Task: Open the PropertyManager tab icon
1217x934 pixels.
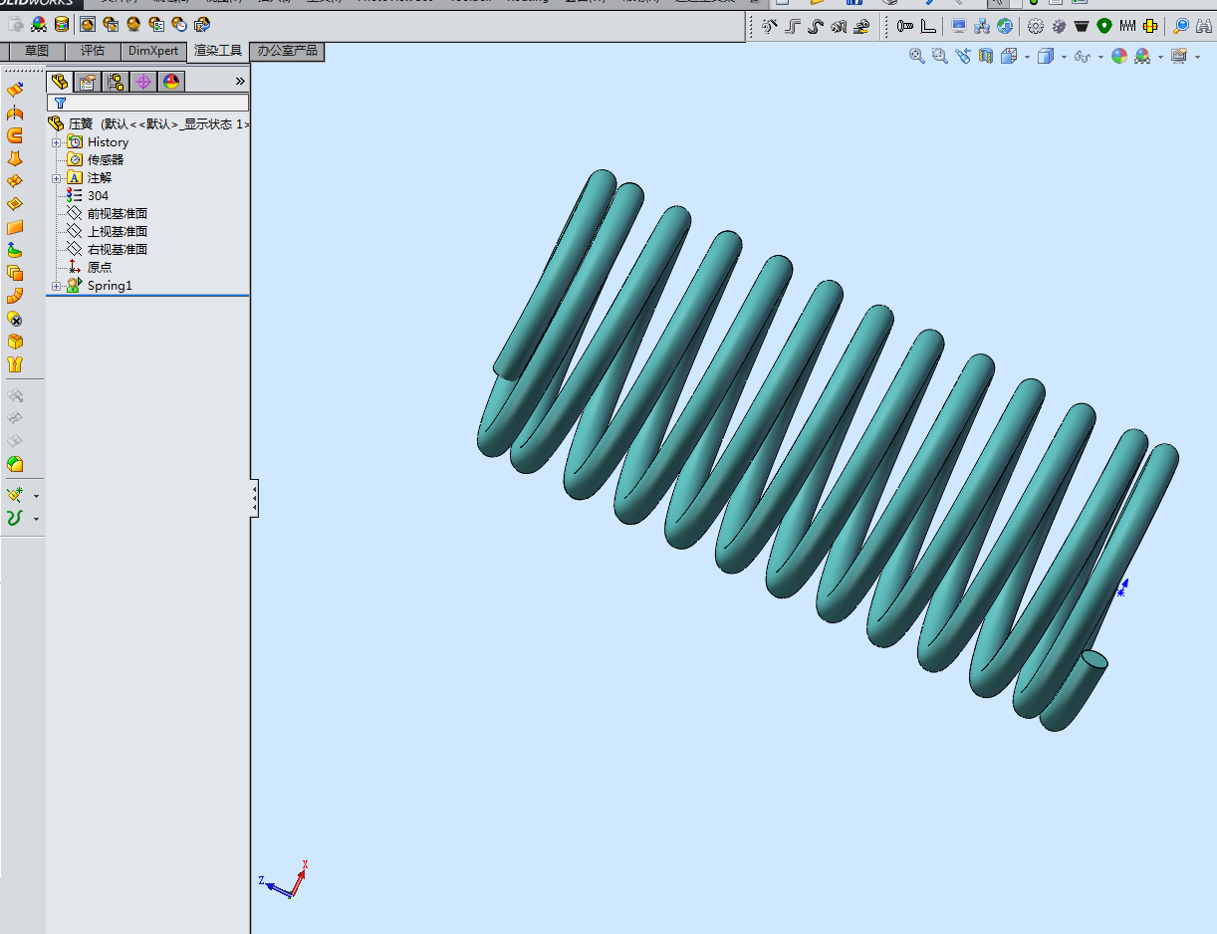Action: click(x=88, y=82)
